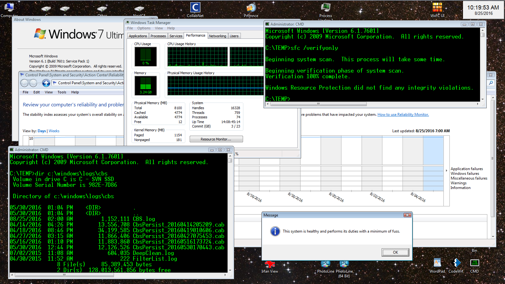505x284 pixels.
Task: Open the Process Hacker desktop icon
Action: (326, 10)
